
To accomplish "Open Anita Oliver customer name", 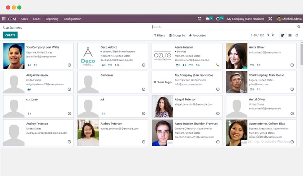I will tap(257, 47).
